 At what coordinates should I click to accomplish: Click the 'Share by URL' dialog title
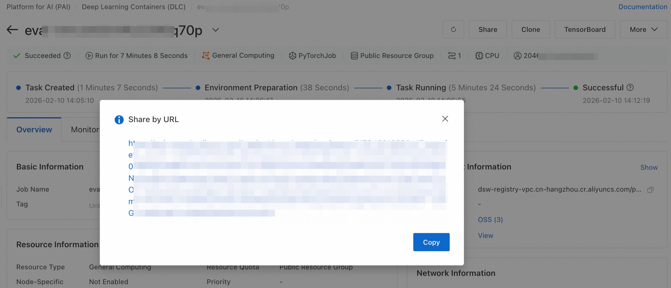coord(154,119)
